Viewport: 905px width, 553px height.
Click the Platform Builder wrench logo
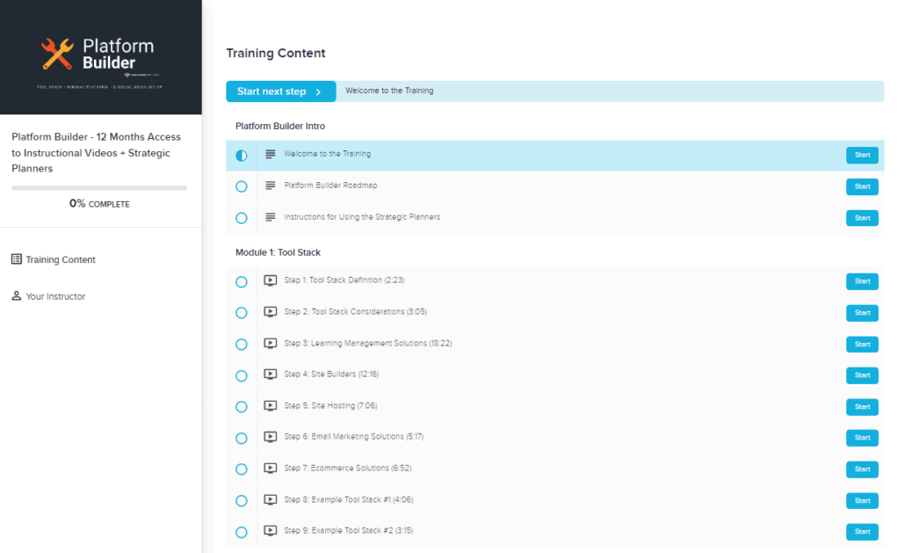coord(57,54)
